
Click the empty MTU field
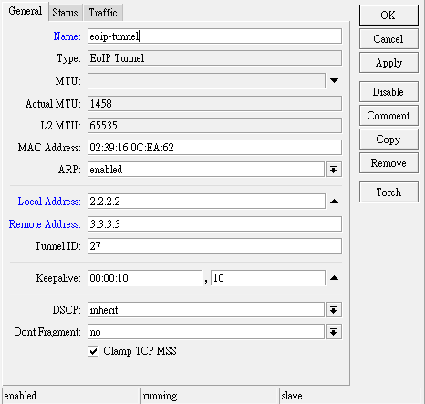click(206, 80)
